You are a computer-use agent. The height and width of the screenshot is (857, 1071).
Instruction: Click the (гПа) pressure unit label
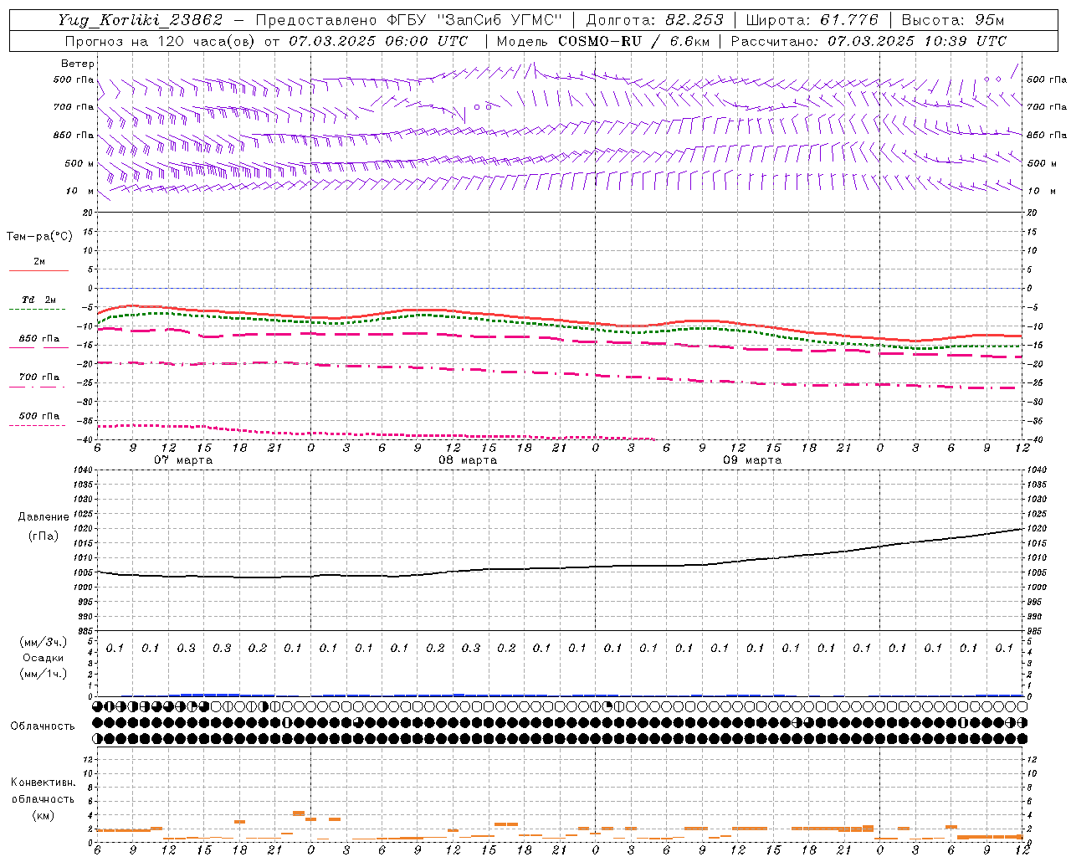(x=44, y=536)
